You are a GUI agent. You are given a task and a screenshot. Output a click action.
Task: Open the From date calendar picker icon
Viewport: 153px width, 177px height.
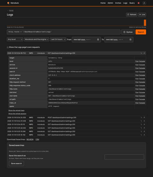point(98,40)
